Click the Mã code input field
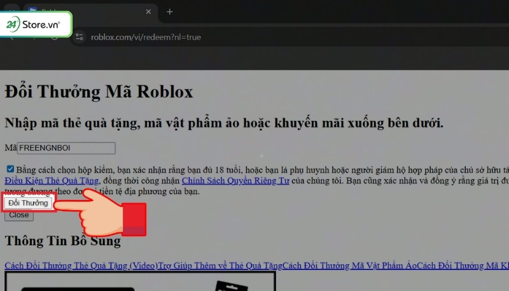Image resolution: width=509 pixels, height=291 pixels. pyautogui.click(x=66, y=148)
